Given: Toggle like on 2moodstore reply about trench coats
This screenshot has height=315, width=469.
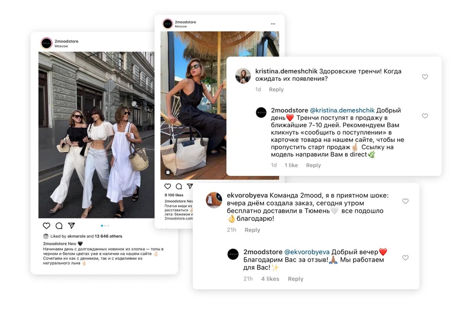Looking at the screenshot, I should click(425, 116).
